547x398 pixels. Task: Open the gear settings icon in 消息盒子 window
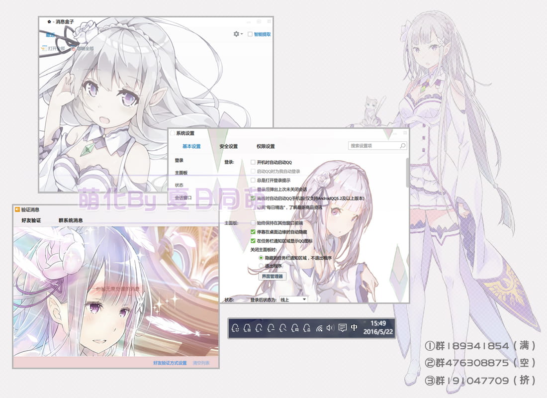(x=236, y=34)
